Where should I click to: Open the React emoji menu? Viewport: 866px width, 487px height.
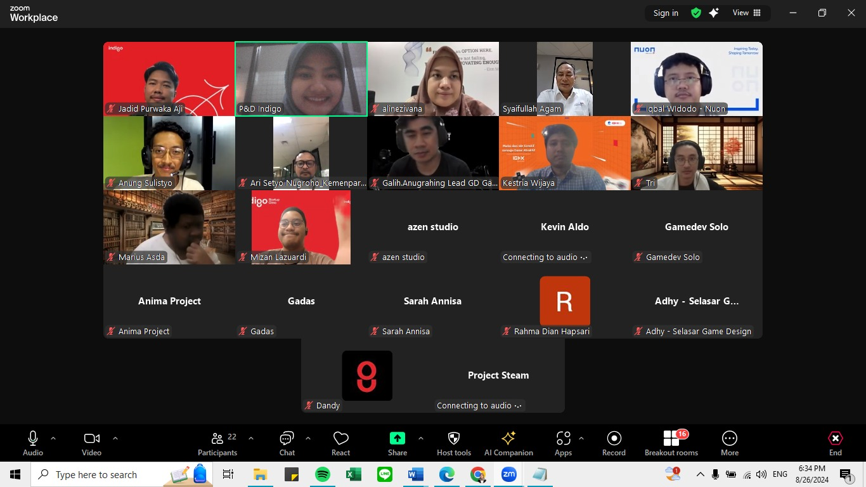[x=341, y=443]
